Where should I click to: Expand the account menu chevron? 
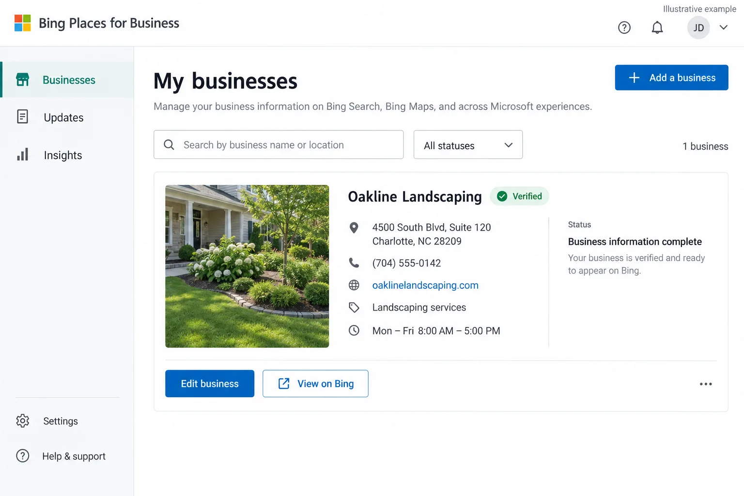pos(724,28)
